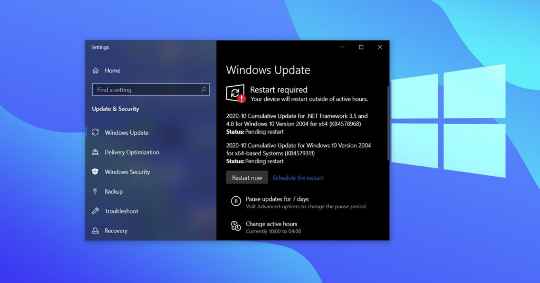Click the Backup upload arrow icon
540x283 pixels.
(95, 191)
